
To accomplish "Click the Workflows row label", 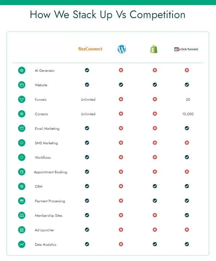I will 43,157.
